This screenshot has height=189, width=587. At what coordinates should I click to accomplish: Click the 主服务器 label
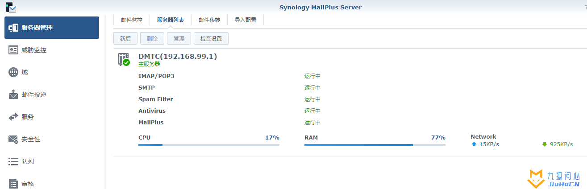pos(149,64)
